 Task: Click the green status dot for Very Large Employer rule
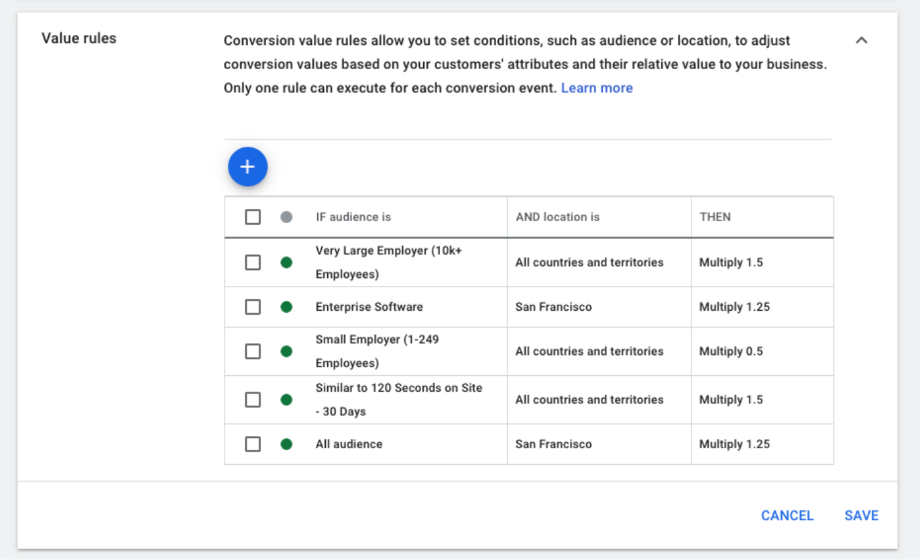coord(286,262)
